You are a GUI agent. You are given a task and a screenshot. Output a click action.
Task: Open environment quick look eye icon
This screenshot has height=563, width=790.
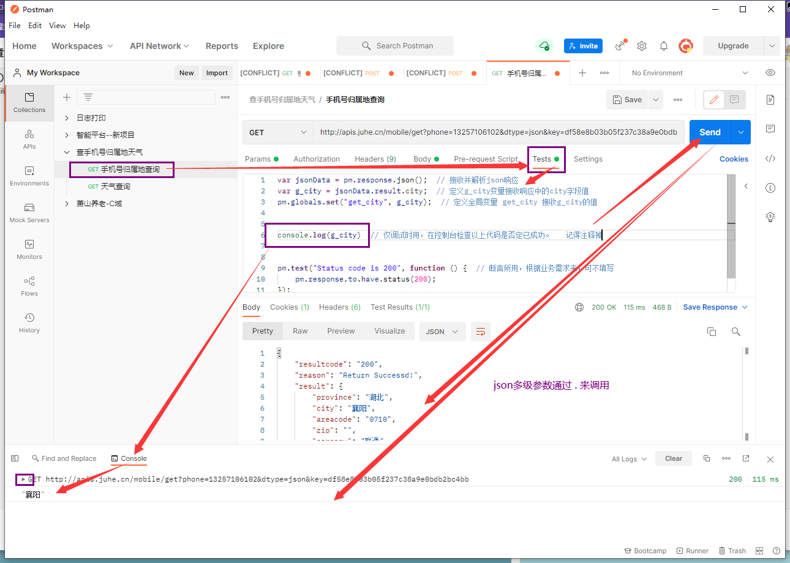[x=770, y=73]
